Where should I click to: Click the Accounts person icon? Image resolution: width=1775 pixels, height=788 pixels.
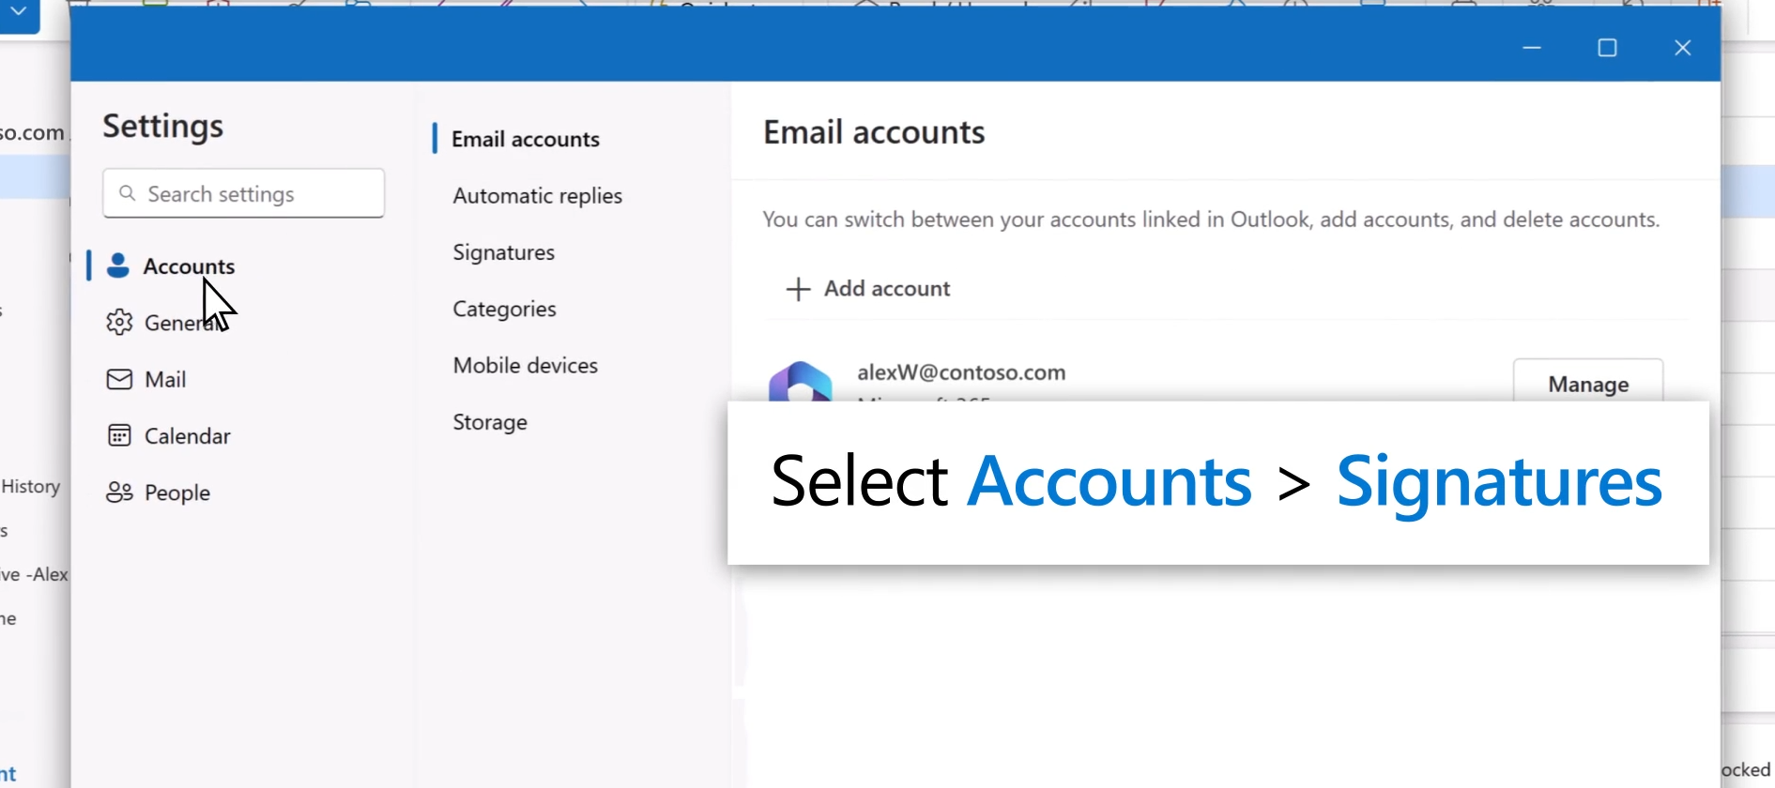[x=118, y=266]
